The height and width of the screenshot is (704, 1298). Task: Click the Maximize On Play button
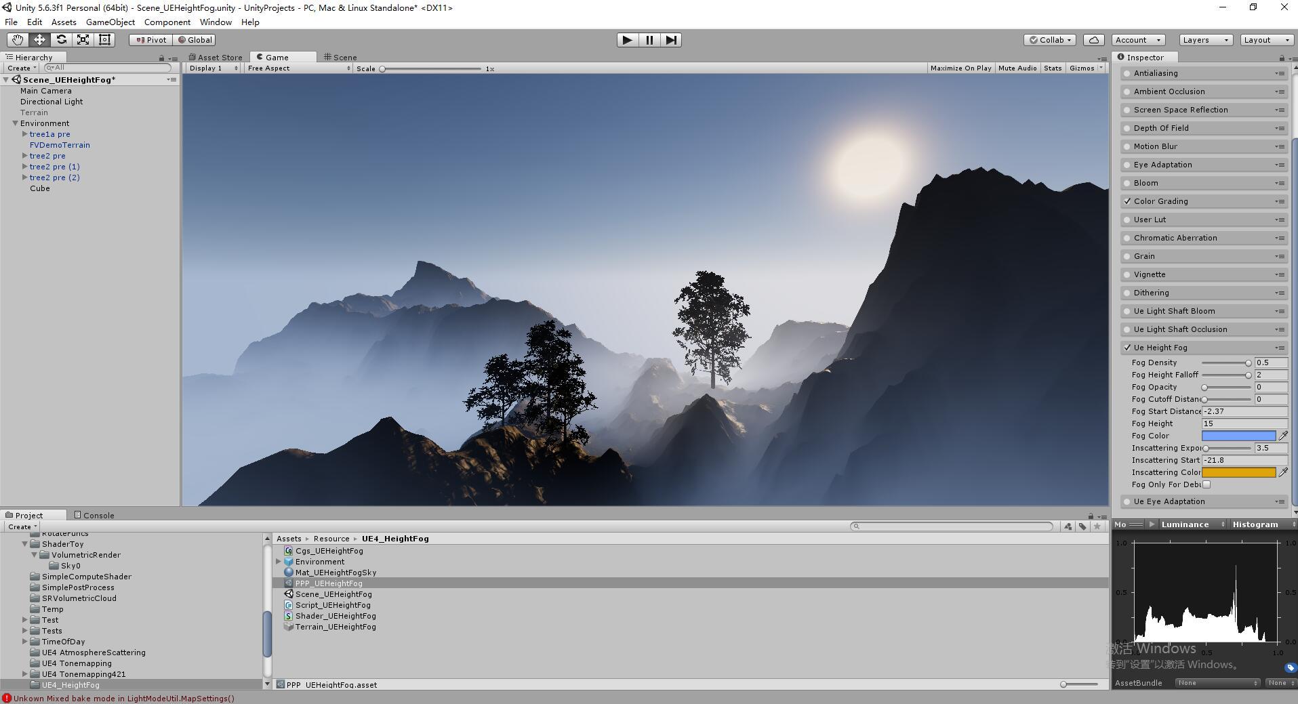pos(960,68)
